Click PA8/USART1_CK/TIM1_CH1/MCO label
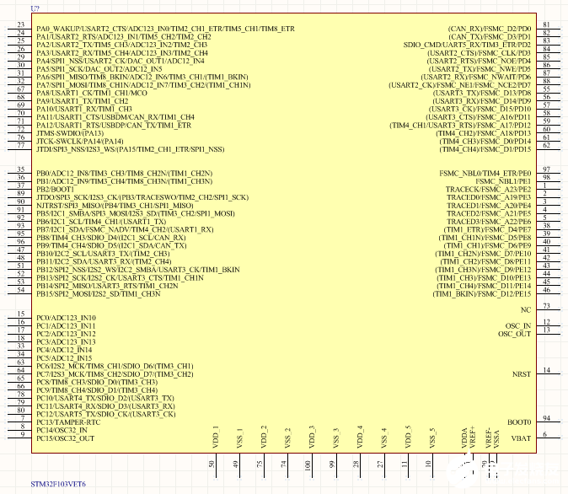 92,93
